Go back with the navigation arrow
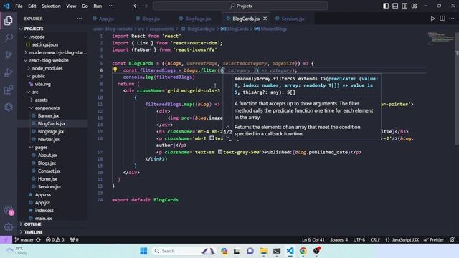Image resolution: width=459 pixels, height=258 pixels. [x=136, y=6]
